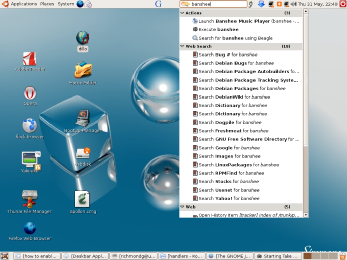Open the Trash applet in bottom panel
This screenshot has width=347, height=260.
[343, 256]
